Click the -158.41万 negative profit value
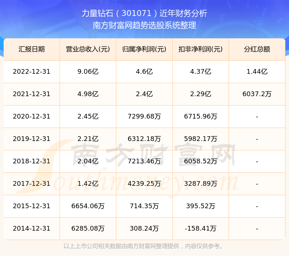Image resolution: width=289 pixels, height=274 pixels. point(200,228)
